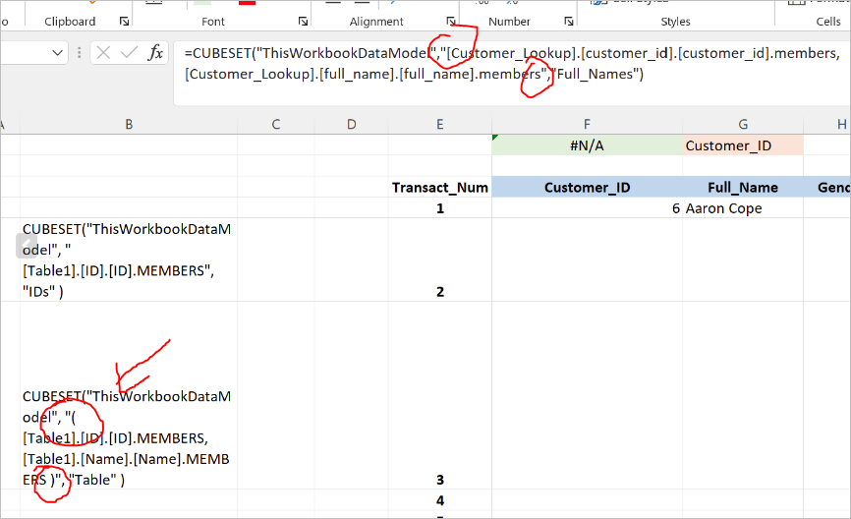Click the Cancel entry X icon
This screenshot has height=519, width=851.
tap(103, 53)
